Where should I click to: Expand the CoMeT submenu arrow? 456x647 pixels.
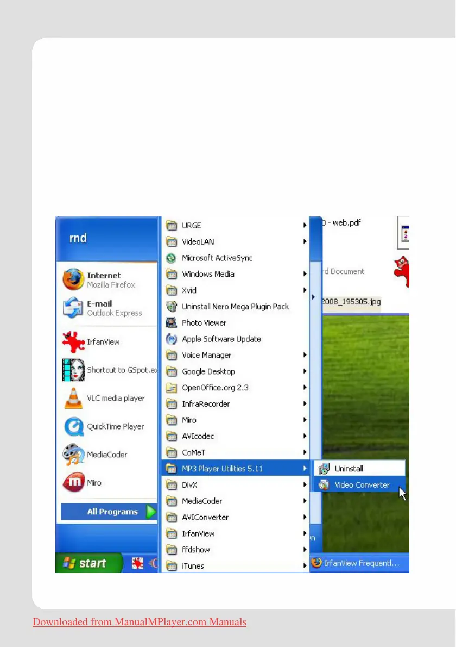point(305,452)
